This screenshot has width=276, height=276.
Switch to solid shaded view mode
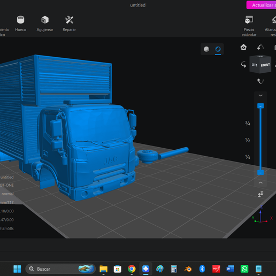tap(206, 49)
